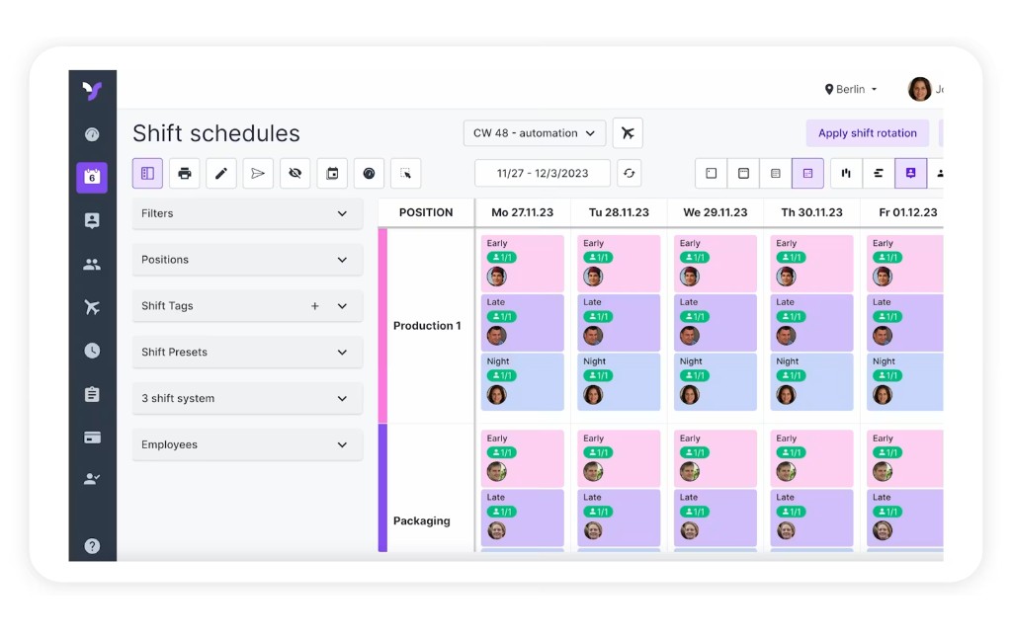Expand the Filters panel
Image resolution: width=1012 pixels, height=638 pixels.
coord(247,213)
